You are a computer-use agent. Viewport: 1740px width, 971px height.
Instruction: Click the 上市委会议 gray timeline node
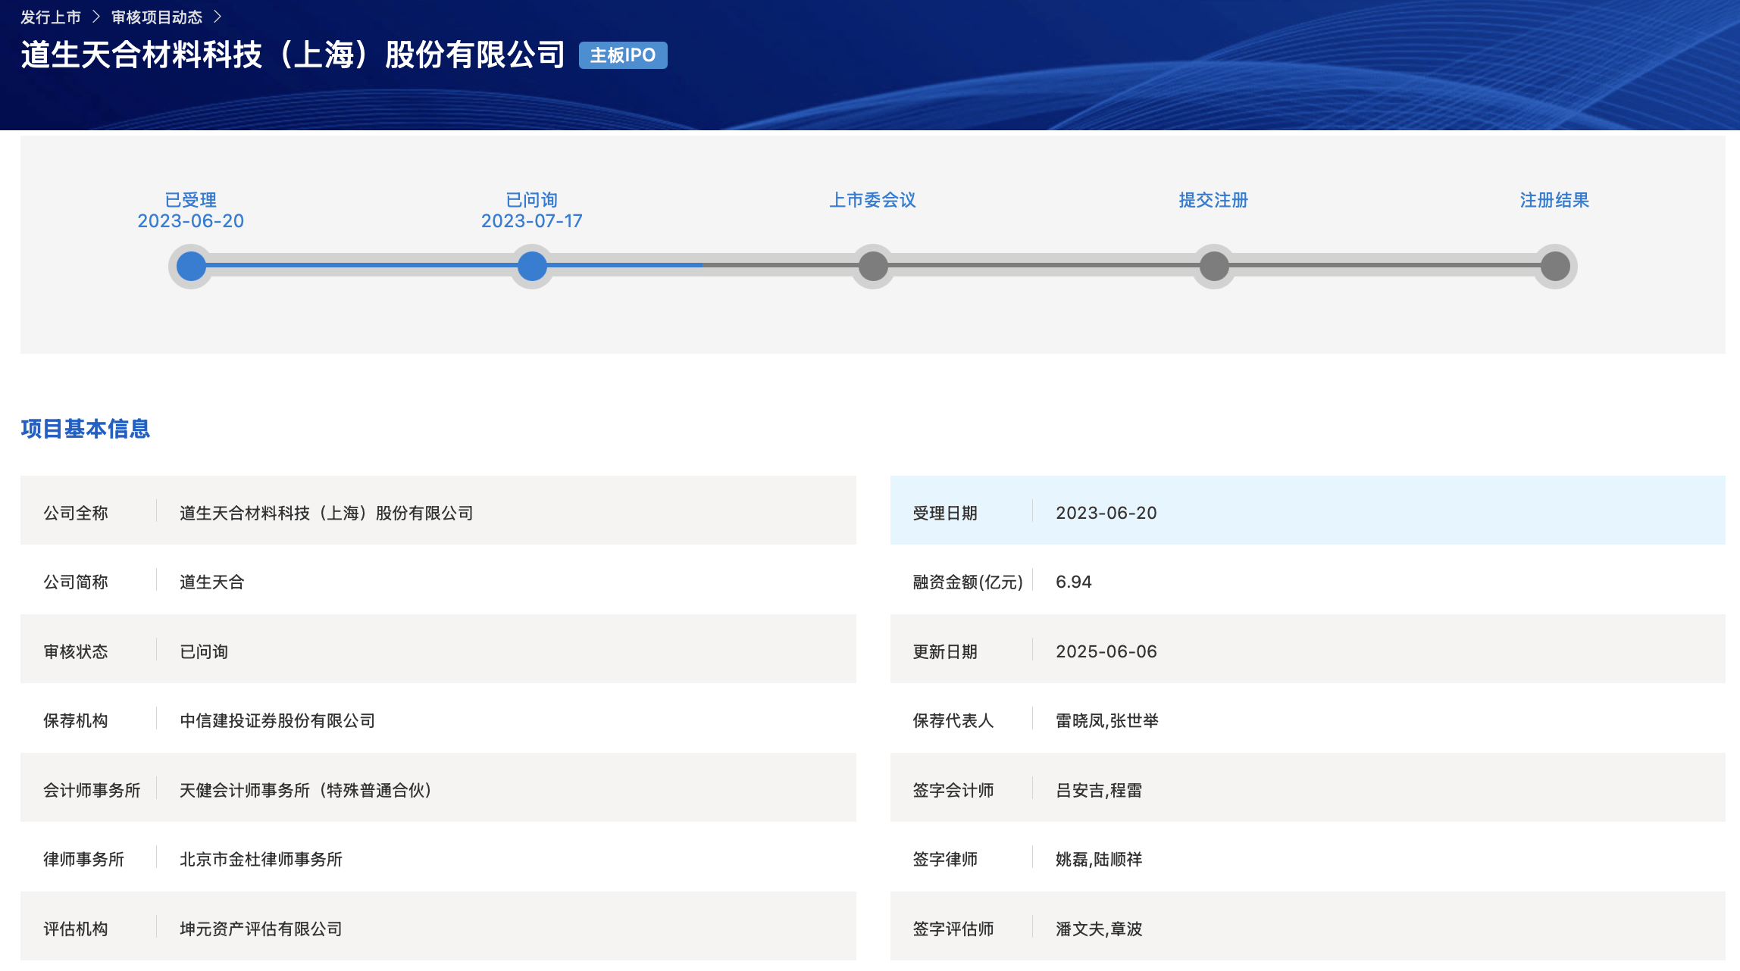point(873,266)
